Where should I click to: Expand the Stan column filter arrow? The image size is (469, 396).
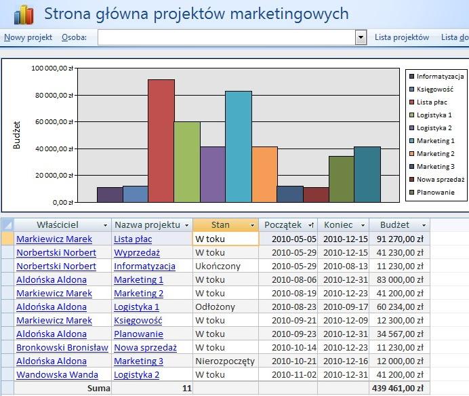252,225
